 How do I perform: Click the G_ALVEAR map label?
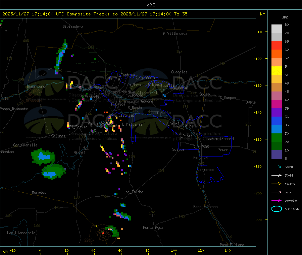[201, 147]
